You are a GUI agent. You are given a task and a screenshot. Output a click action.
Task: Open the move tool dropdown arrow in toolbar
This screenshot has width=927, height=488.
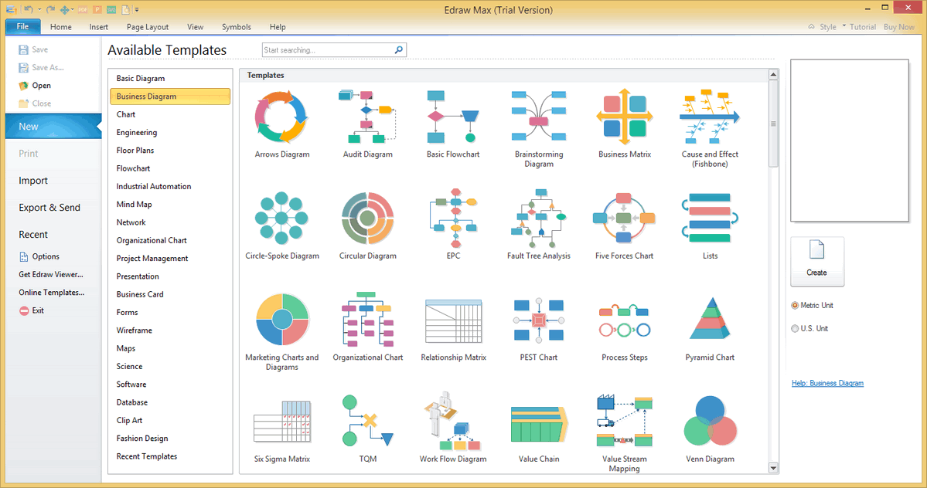[x=72, y=10]
